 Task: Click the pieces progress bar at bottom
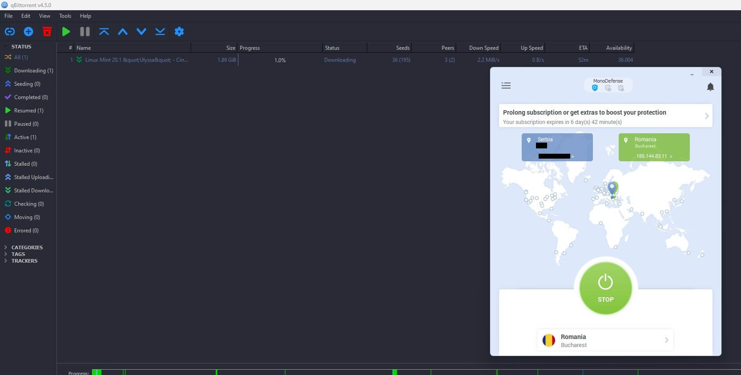pos(416,372)
